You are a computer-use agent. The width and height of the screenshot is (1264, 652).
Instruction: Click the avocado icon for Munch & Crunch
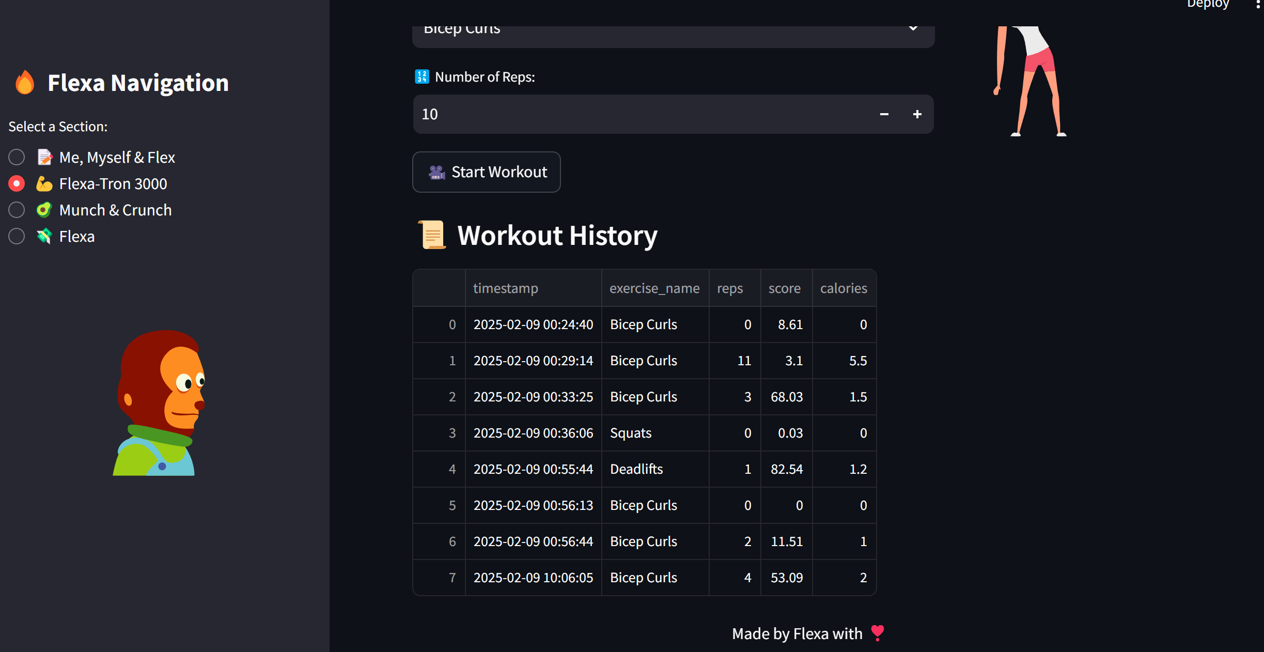pos(44,210)
